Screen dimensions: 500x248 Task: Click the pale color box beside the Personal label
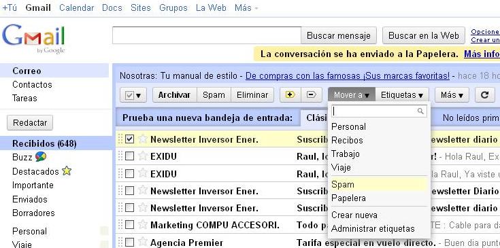[x=104, y=231]
